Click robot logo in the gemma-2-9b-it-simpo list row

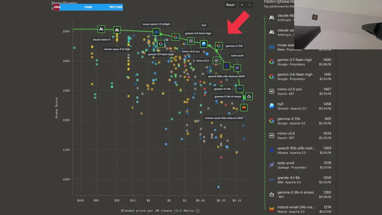pyautogui.click(x=272, y=194)
